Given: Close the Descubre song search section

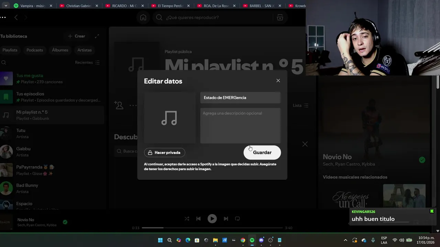Looking at the screenshot, I should click(x=305, y=144).
